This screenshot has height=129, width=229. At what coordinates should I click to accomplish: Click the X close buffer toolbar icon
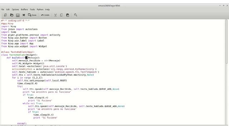click(24, 15)
